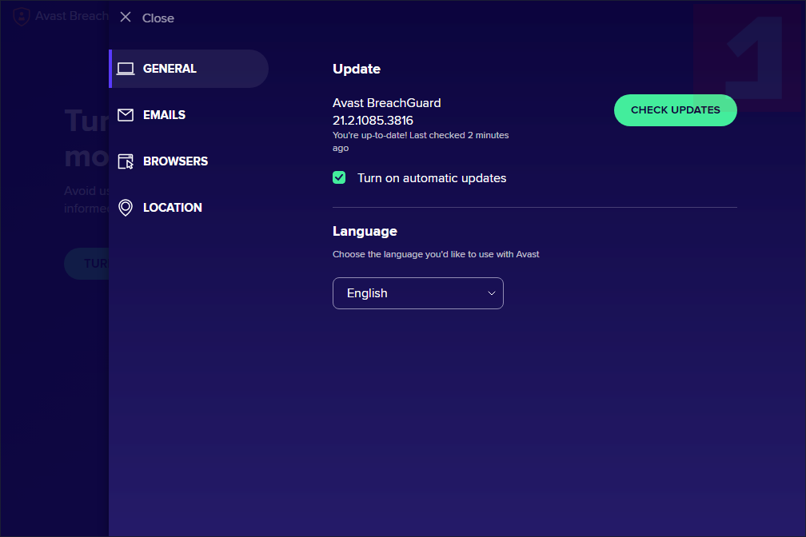Screen dimensions: 806x537
Task: Click the browser window icon beside Browsers
Action: (126, 161)
